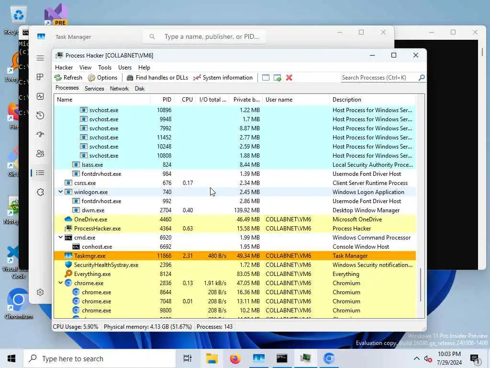Select the conhost.exe console icon
The width and height of the screenshot is (490, 368).
click(x=76, y=247)
